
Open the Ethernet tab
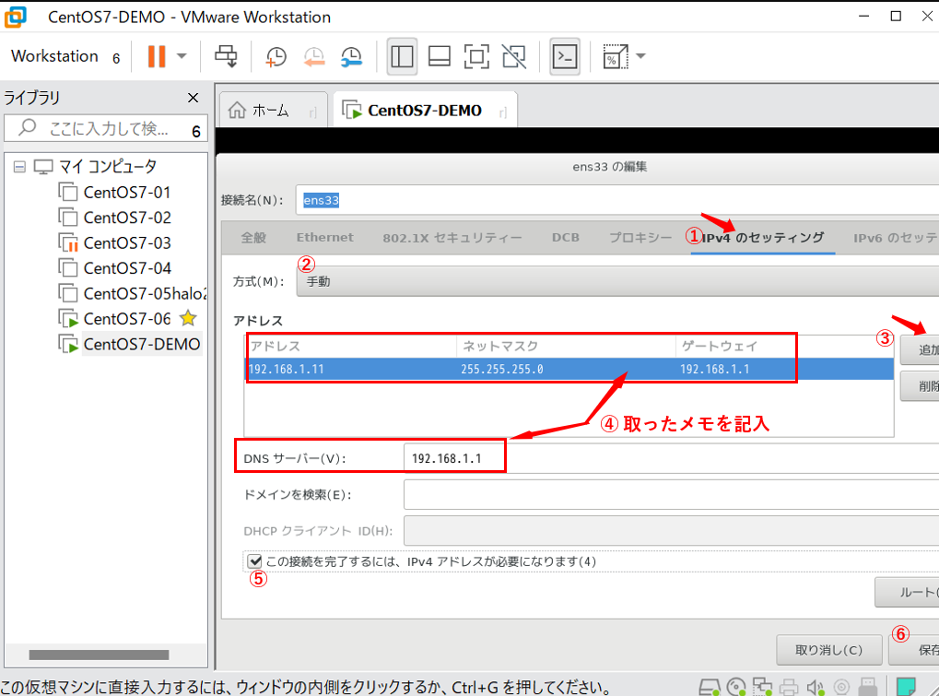coord(324,238)
